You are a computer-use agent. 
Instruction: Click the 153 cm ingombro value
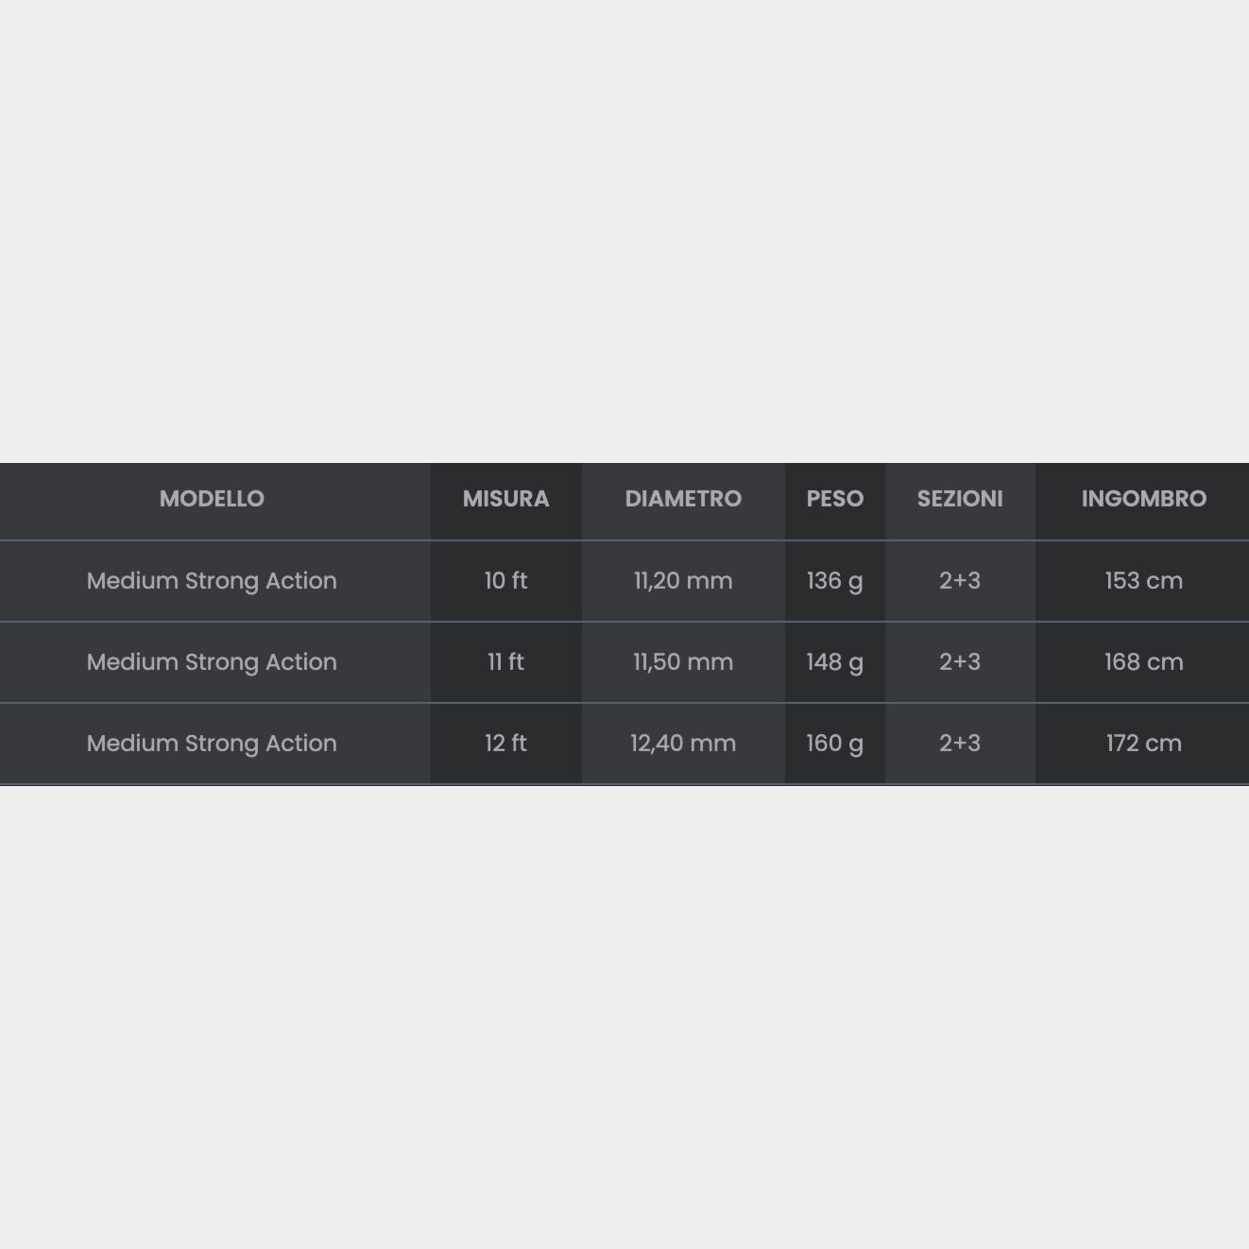1143,581
